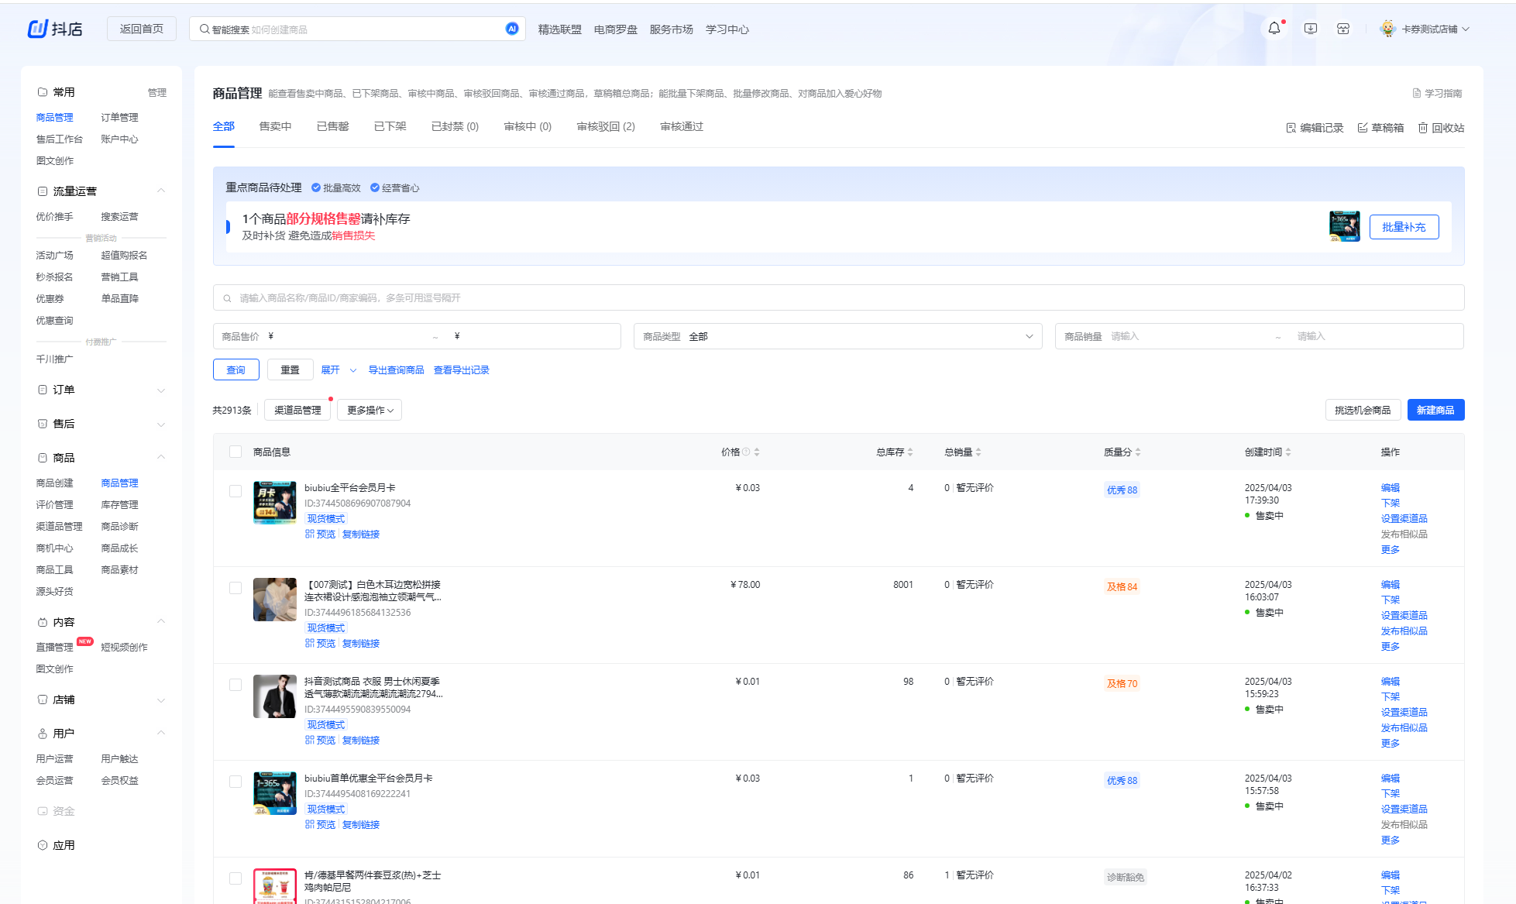Sort by 价格 column arrows
This screenshot has width=1516, height=904.
757,452
